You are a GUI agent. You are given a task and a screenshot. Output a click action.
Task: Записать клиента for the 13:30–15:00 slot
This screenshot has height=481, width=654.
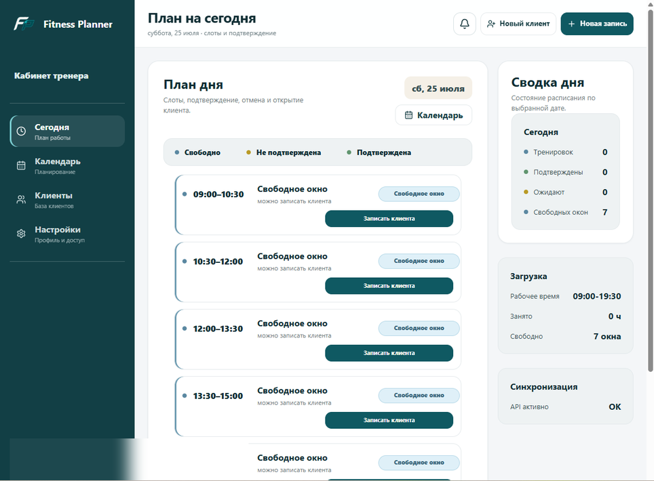pyautogui.click(x=389, y=420)
